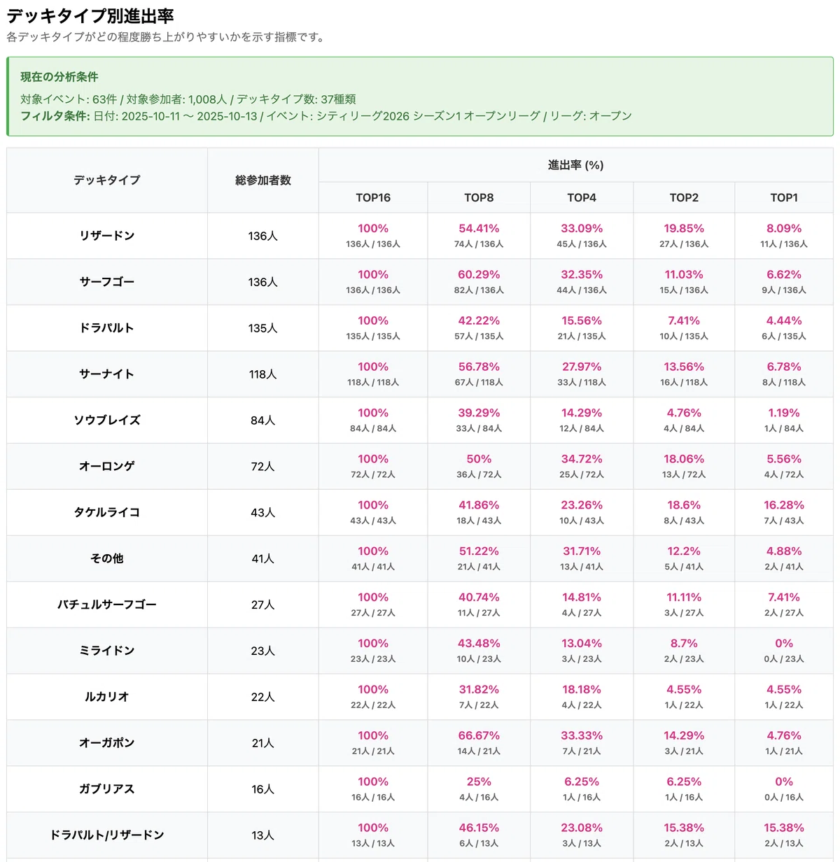Click the 進出率 (%) group header
This screenshot has height=862, width=840.
(576, 165)
